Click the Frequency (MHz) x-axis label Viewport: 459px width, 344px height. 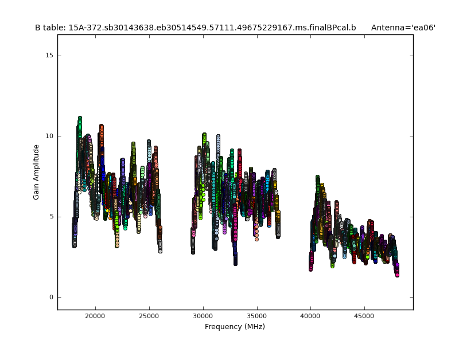[235, 327]
